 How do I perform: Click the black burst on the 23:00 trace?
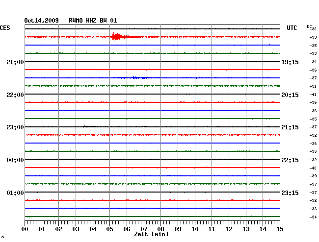pyautogui.click(x=87, y=127)
